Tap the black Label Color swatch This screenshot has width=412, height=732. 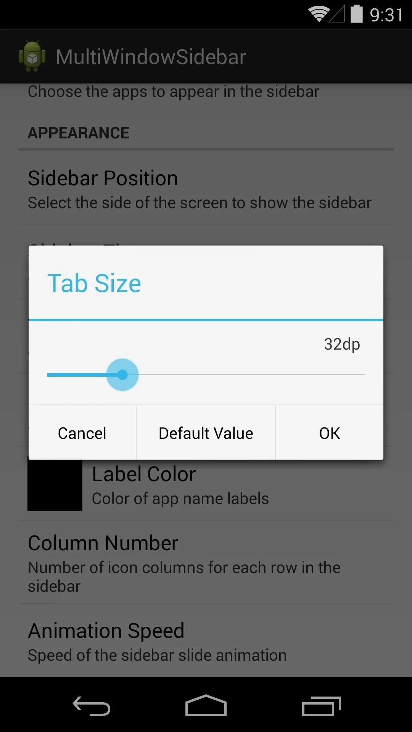[x=55, y=485]
